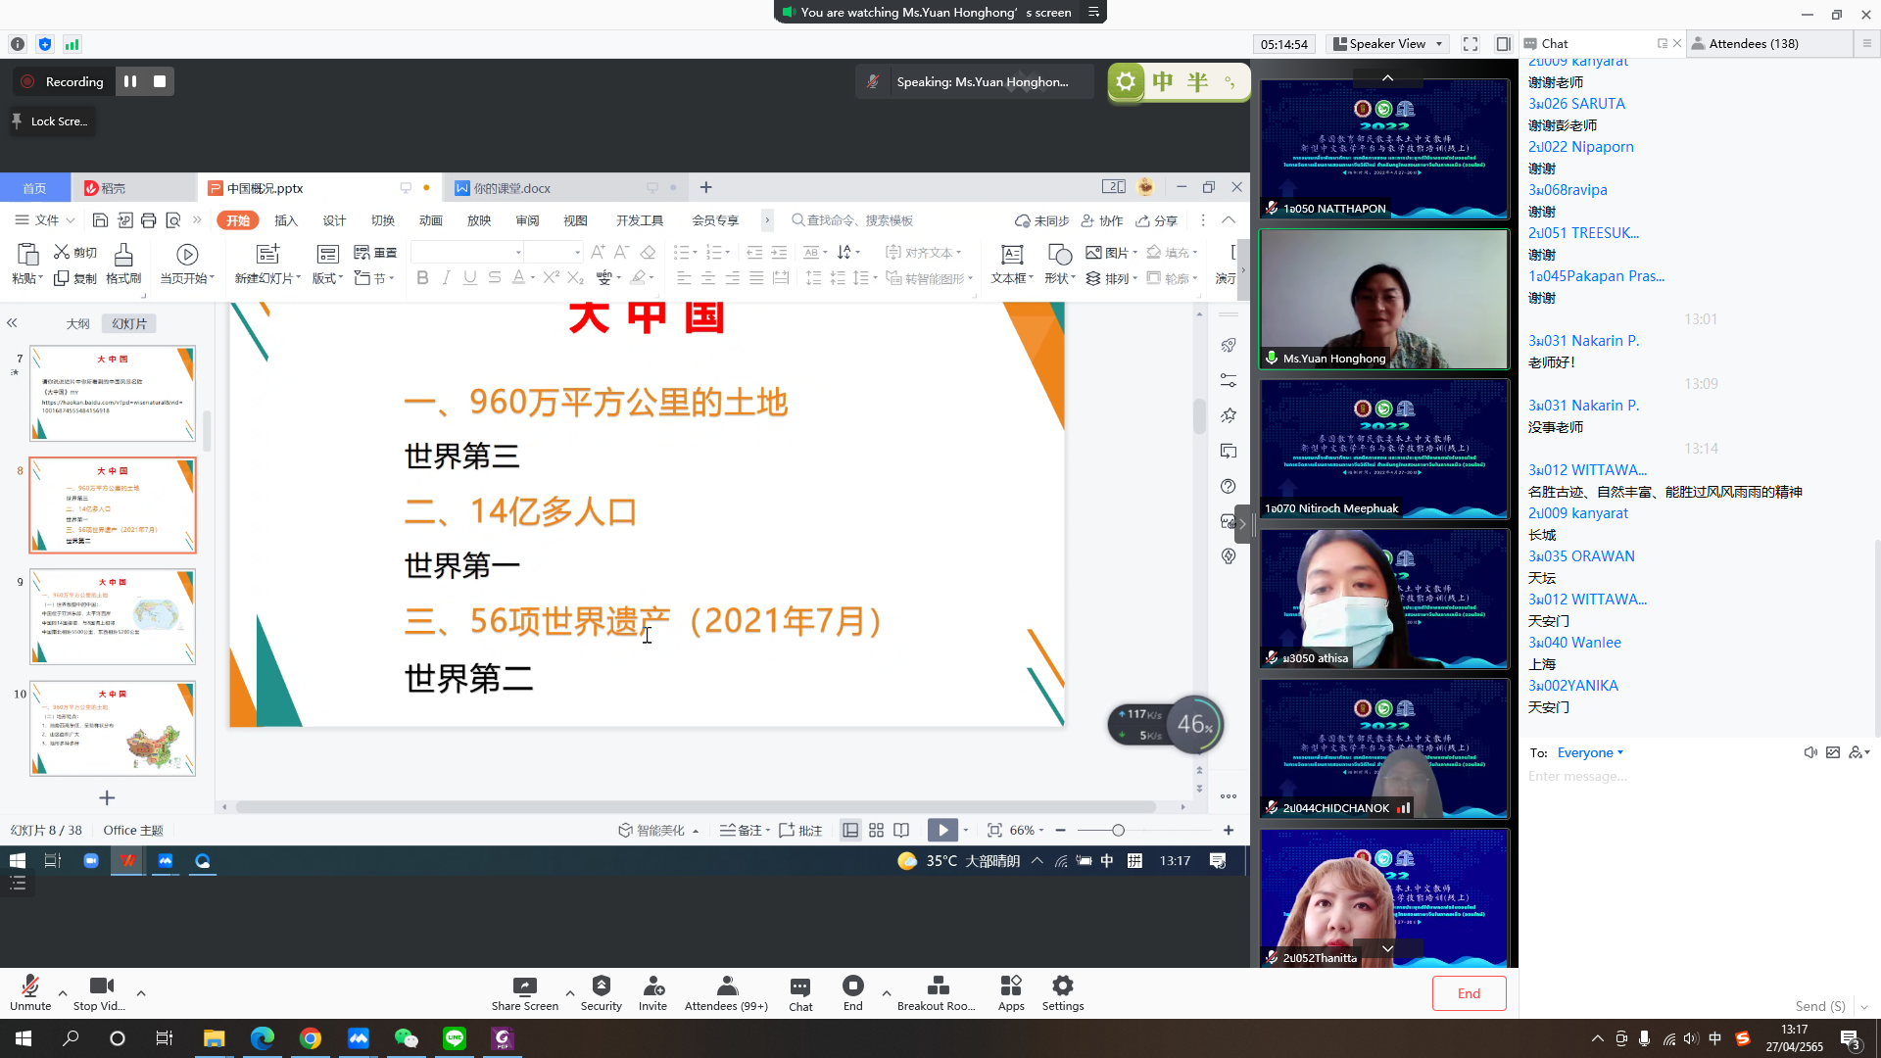Screen dimensions: 1881x1058
Task: Start slideshow from status bar play button
Action: click(x=942, y=830)
